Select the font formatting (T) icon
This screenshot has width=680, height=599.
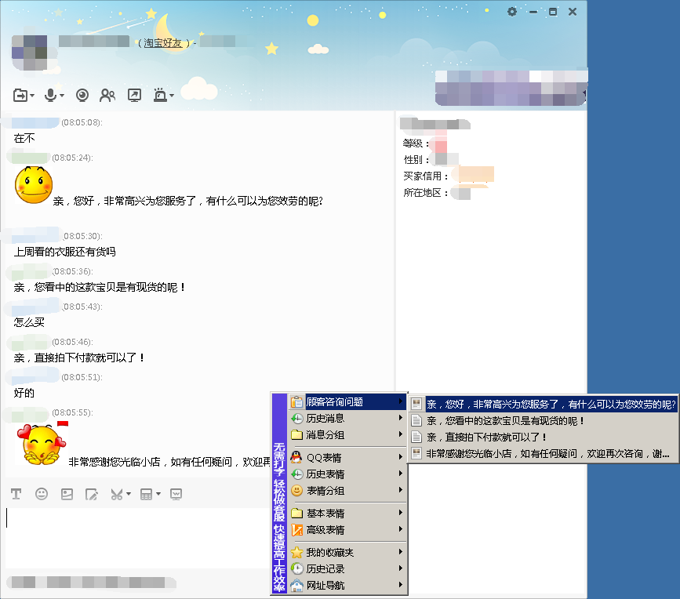16,494
